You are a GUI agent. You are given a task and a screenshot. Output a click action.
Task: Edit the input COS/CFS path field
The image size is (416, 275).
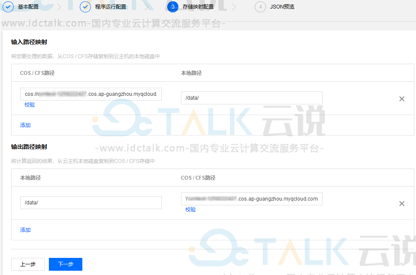91,94
